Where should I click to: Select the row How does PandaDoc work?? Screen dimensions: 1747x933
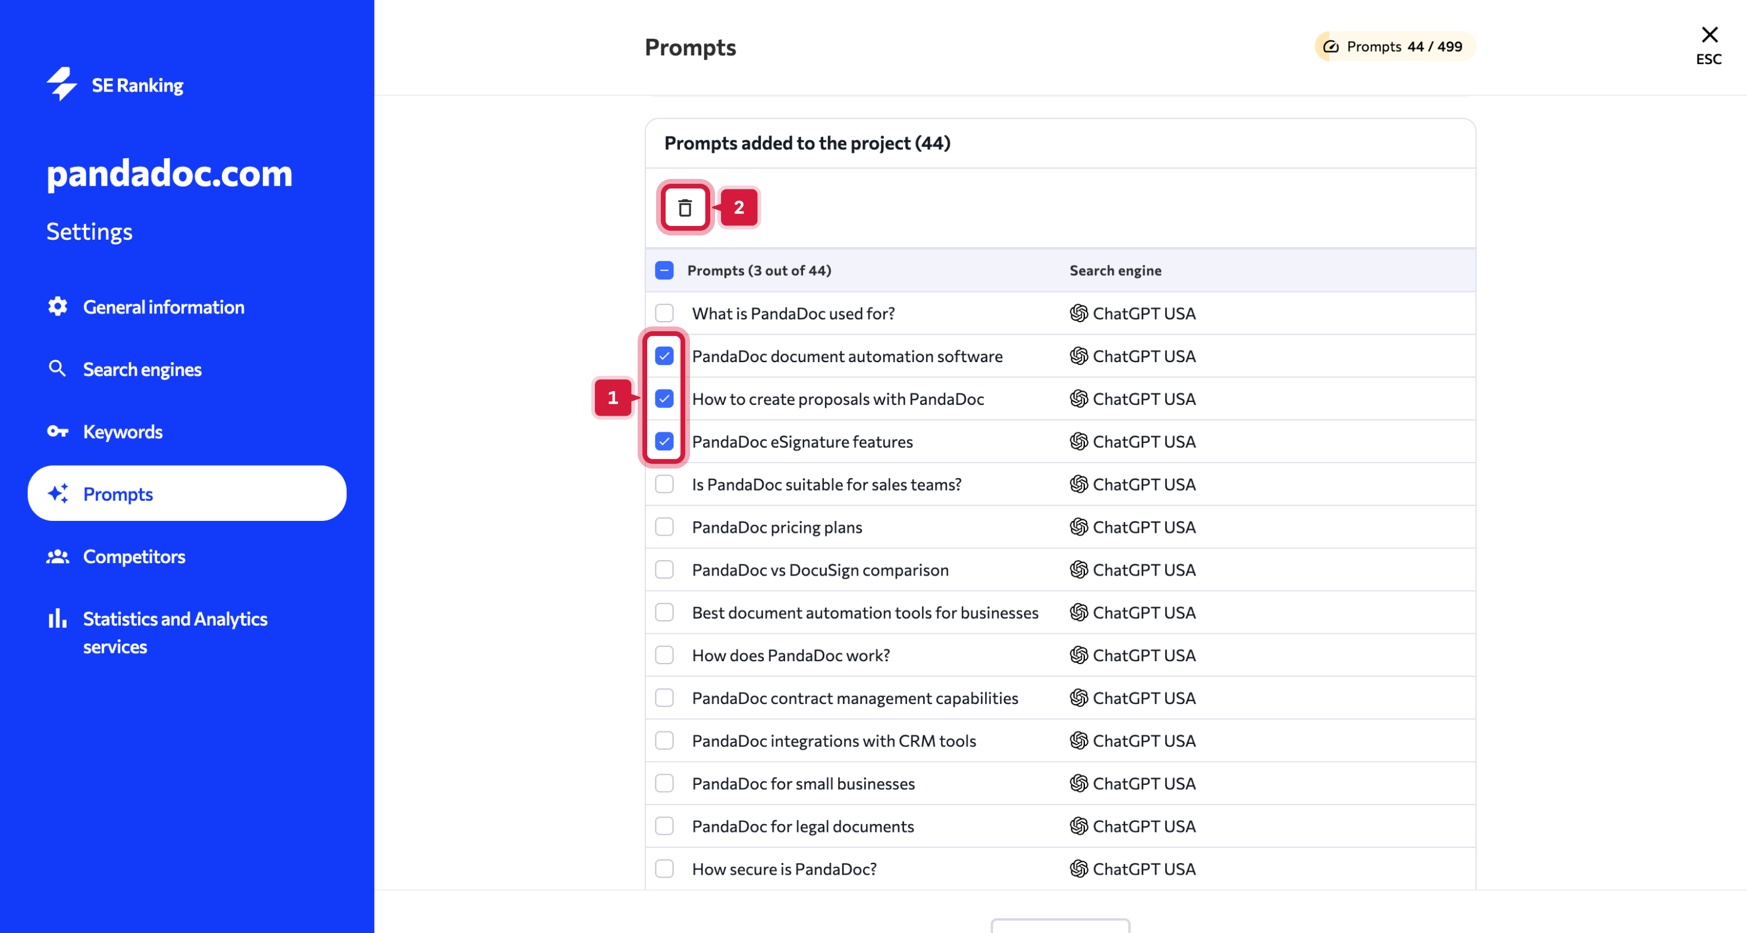click(x=791, y=655)
